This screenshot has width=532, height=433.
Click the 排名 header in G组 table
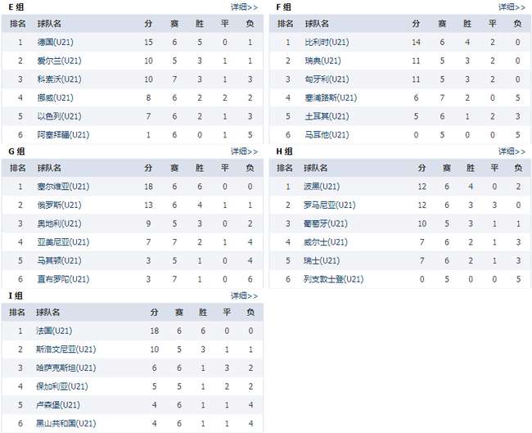[x=18, y=168]
